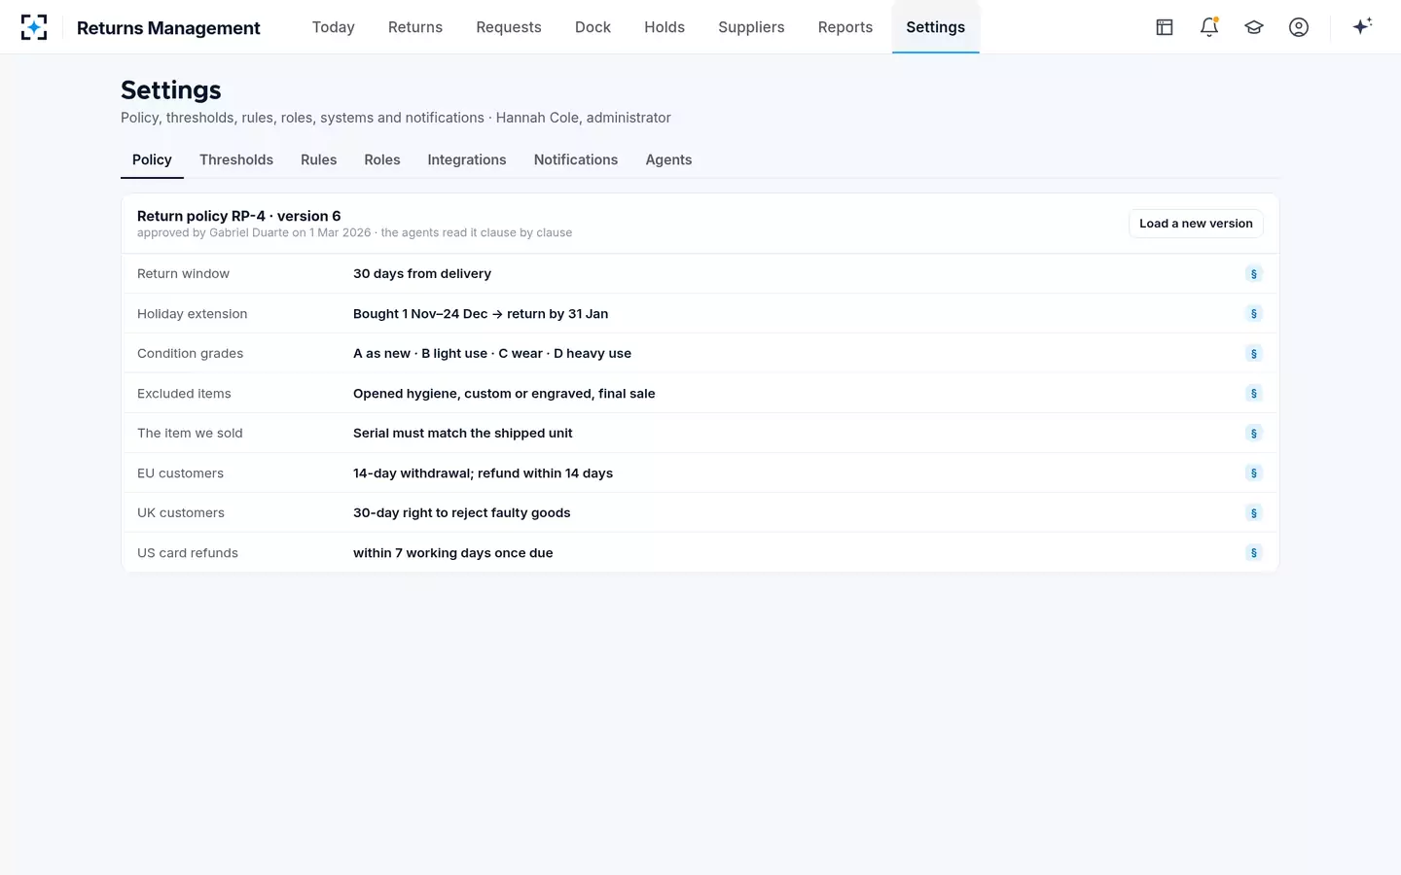Click '14-day withdrawal; refund within 14 days'
1401x875 pixels.
[483, 473]
